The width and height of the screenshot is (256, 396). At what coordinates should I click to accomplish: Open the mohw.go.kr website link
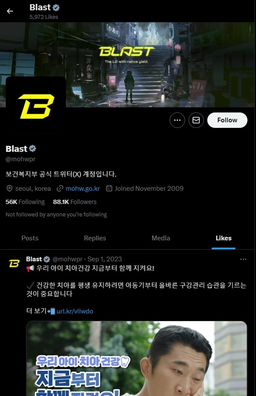[83, 189]
